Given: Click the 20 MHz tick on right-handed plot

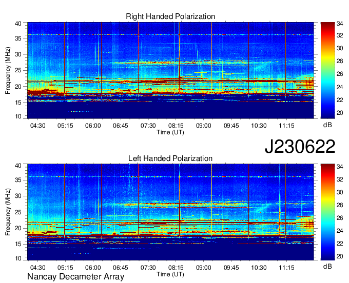Looking at the screenshot, I should (18, 87).
